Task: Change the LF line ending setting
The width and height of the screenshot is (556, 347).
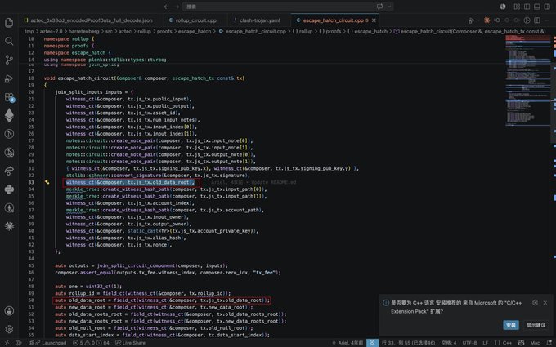Action: [x=486, y=343]
